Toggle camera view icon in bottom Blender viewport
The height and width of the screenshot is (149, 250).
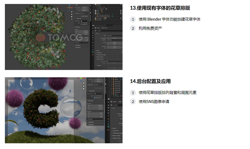click(x=84, y=89)
